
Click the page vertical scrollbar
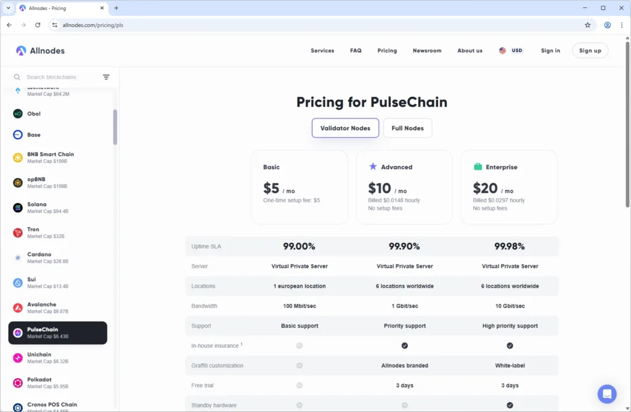tap(627, 124)
